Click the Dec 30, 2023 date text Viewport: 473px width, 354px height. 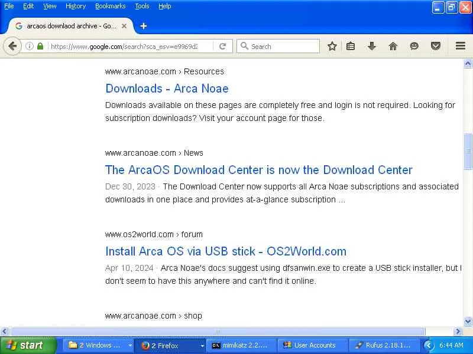(130, 186)
